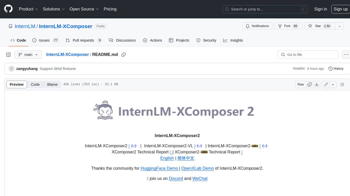Open the HuggingFace Demo link
This screenshot has width=350, height=196.
coord(160,168)
